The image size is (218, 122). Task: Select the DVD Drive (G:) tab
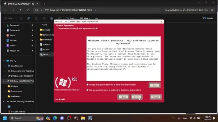pyautogui.click(x=21, y=4)
